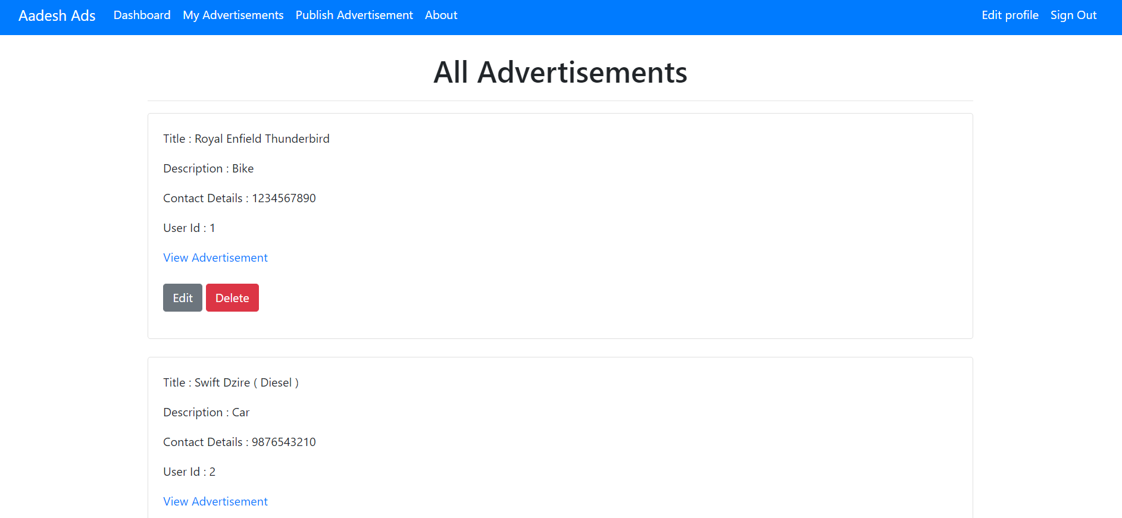View Advertisement for Swift Dzire
Viewport: 1122px width, 518px height.
coord(215,501)
